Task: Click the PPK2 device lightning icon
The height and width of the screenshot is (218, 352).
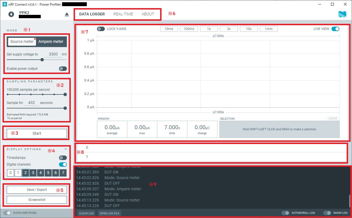Action: 11,14
